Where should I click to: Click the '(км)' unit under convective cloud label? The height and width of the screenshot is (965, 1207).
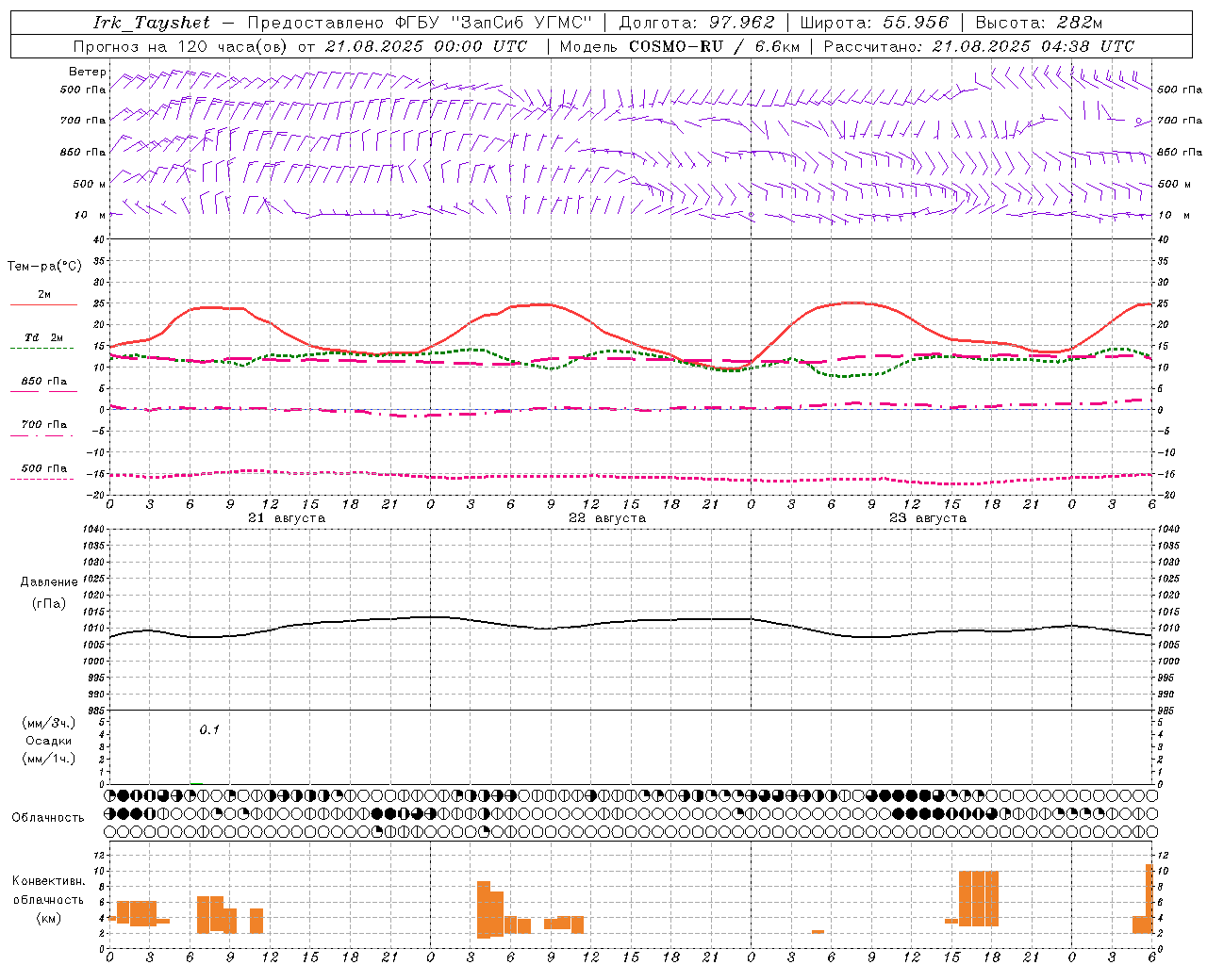49,919
